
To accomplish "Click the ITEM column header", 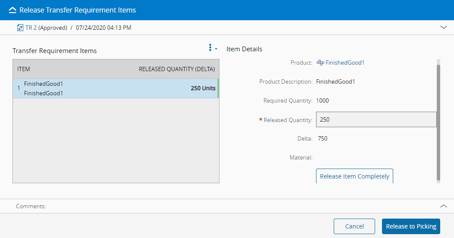I will (24, 69).
